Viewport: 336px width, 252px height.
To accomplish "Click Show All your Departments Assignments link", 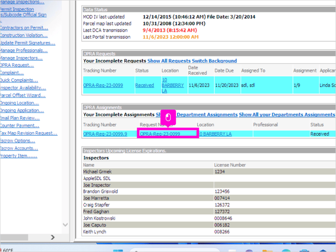I will click(x=287, y=115).
